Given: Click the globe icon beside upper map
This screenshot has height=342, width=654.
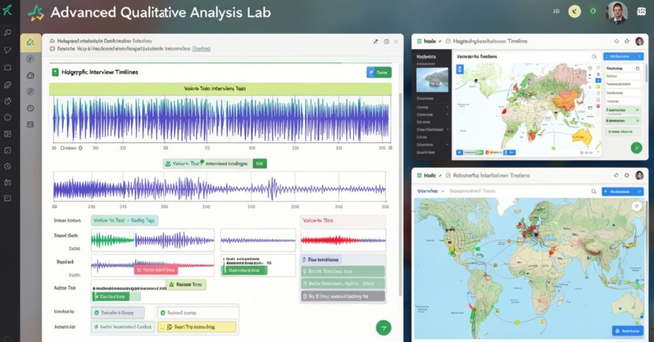Looking at the screenshot, I should tap(589, 68).
